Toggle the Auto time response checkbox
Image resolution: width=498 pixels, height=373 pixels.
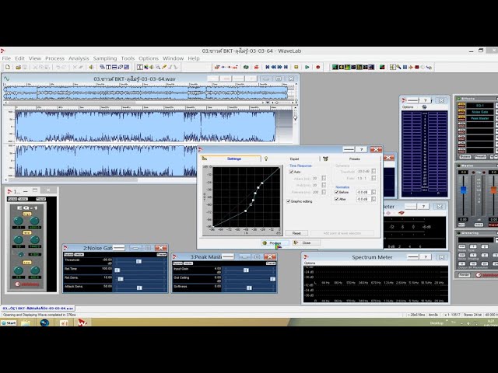291,172
